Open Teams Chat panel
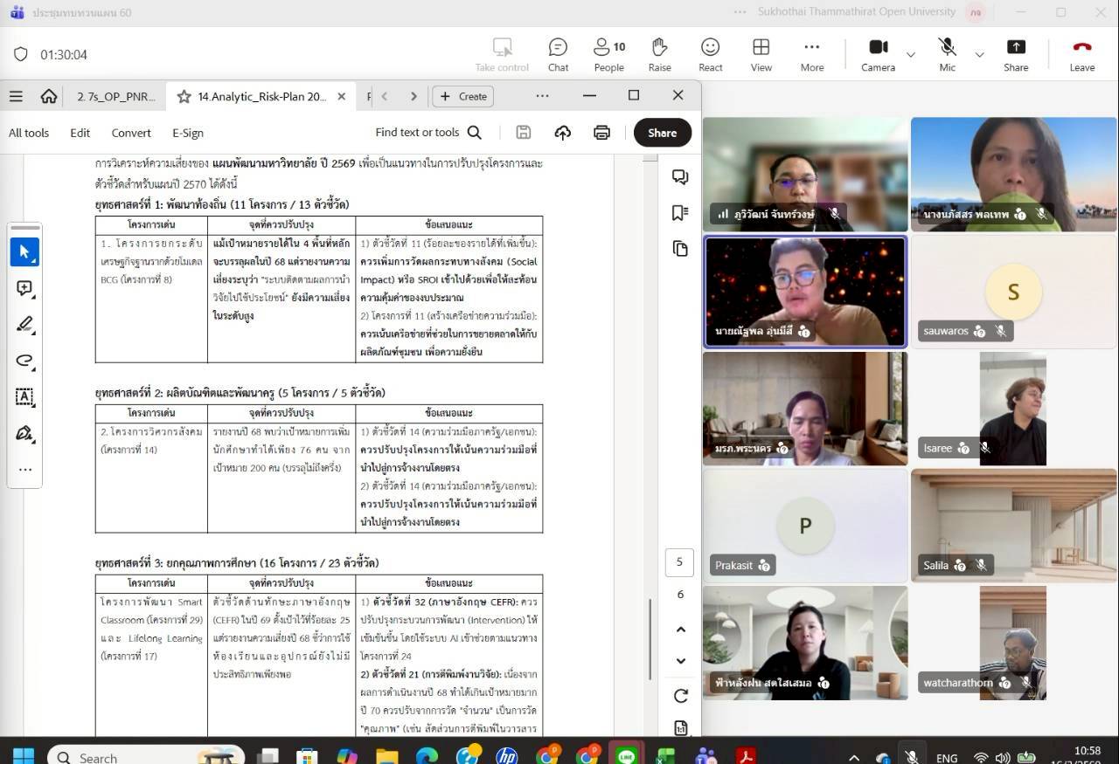This screenshot has width=1119, height=764. [558, 54]
